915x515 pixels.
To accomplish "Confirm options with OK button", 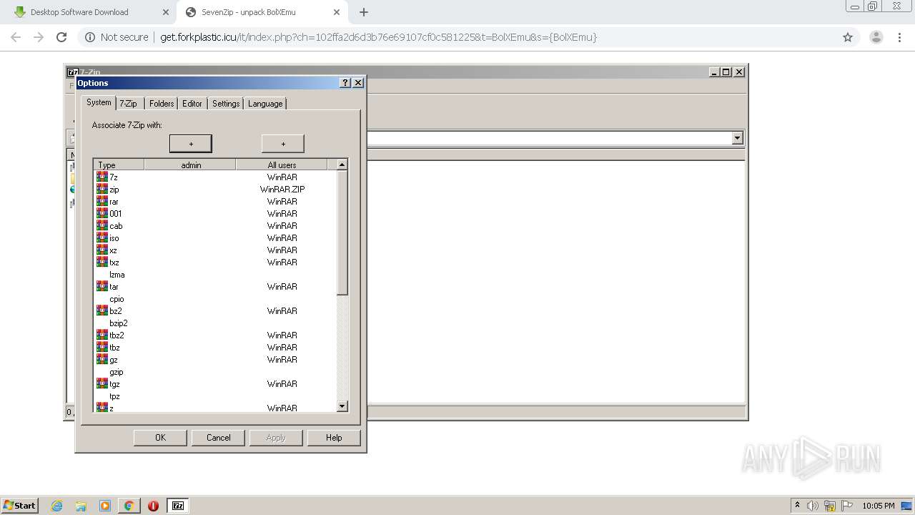I will [x=160, y=438].
